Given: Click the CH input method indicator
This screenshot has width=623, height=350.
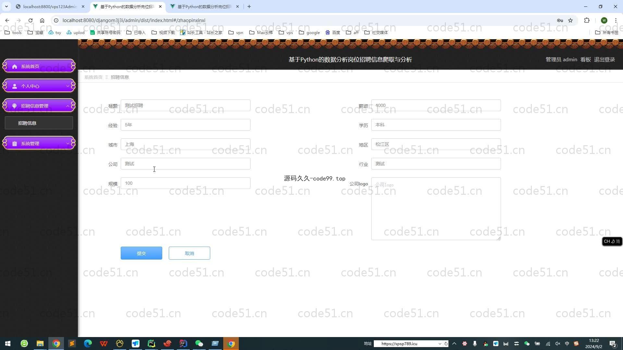Looking at the screenshot, I should [612, 241].
